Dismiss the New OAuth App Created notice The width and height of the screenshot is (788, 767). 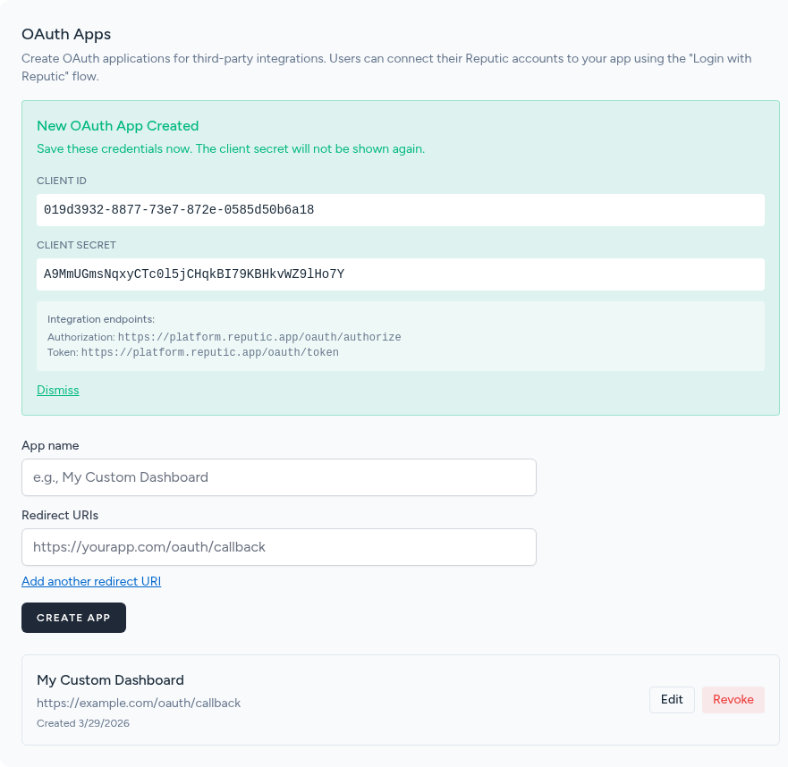tap(57, 390)
